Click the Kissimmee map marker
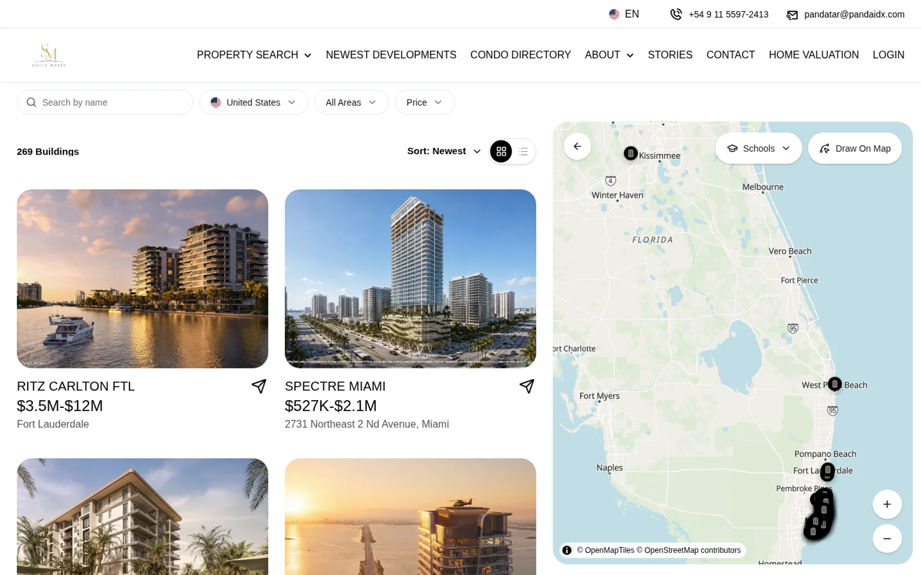The width and height of the screenshot is (921, 575). [x=631, y=153]
